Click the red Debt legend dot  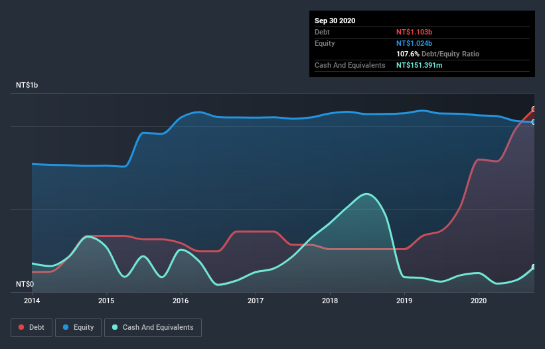coord(21,327)
